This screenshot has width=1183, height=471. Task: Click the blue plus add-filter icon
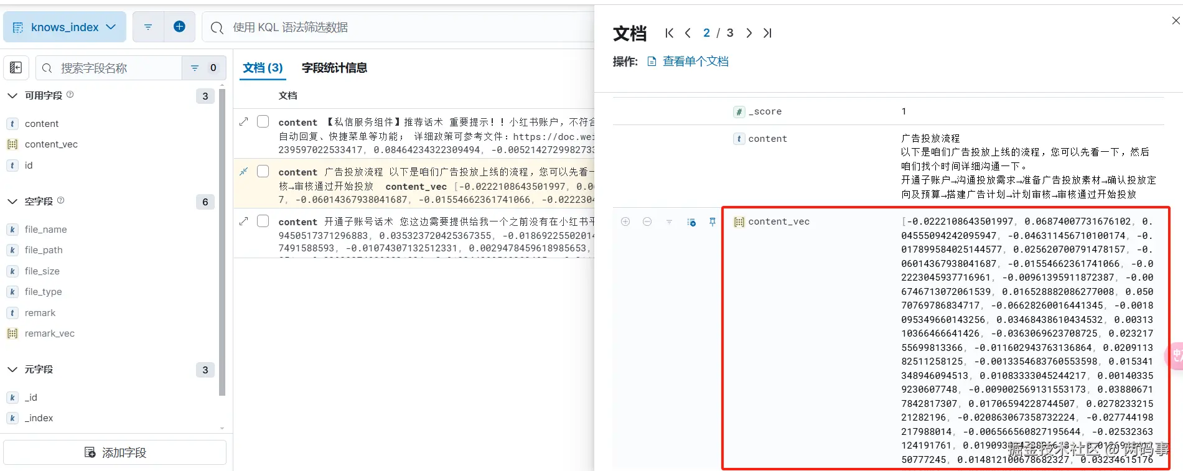pos(179,27)
